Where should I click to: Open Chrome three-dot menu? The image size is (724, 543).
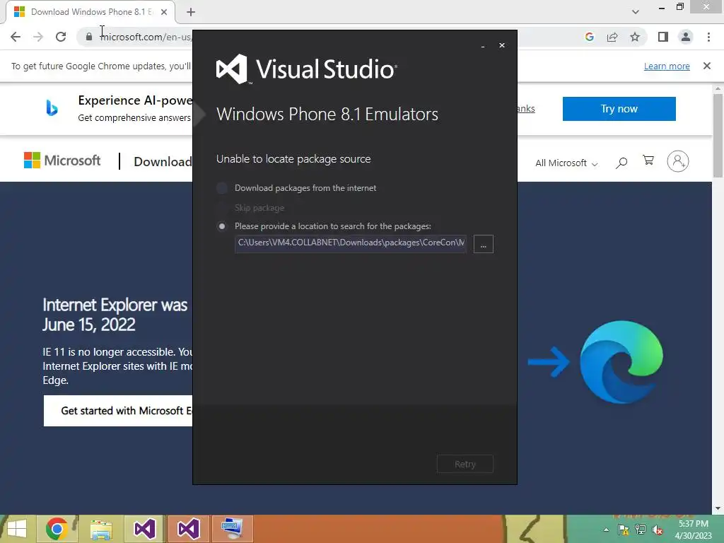[x=708, y=37]
